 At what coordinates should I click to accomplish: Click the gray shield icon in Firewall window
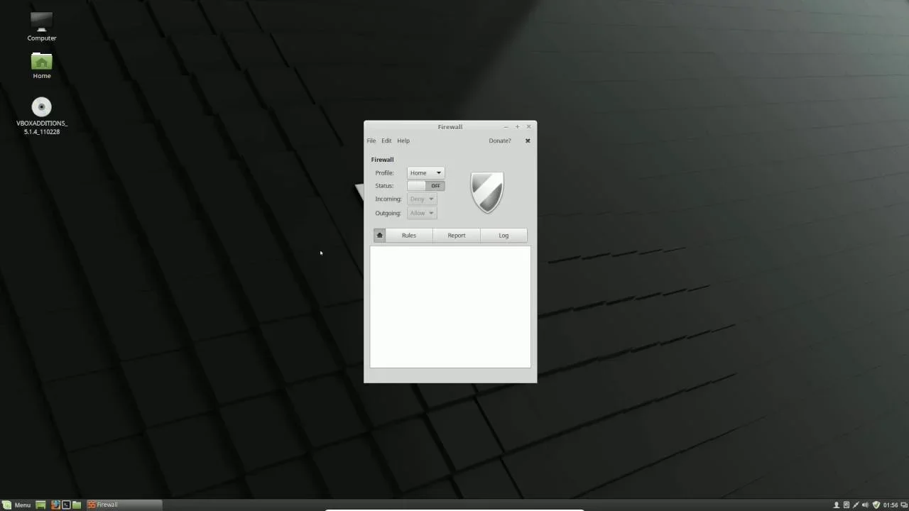[x=487, y=192]
